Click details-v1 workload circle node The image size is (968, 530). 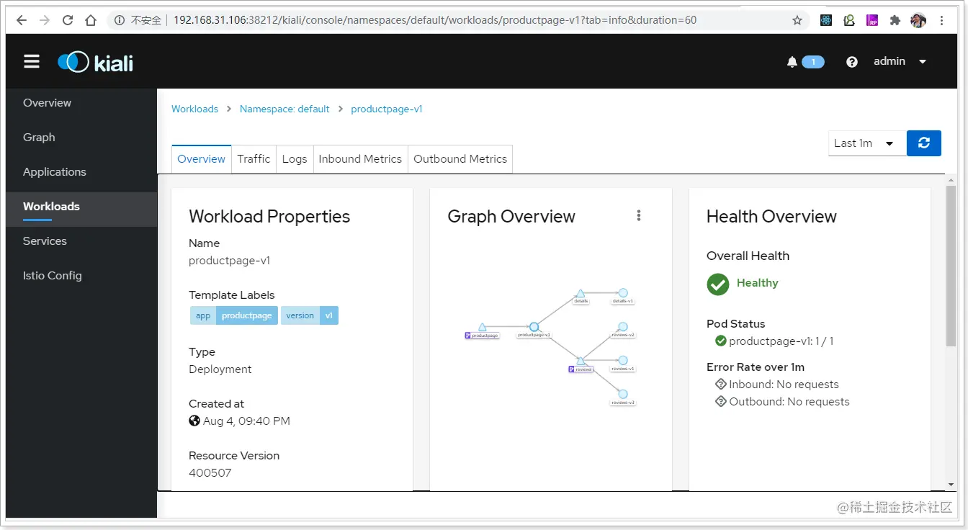pyautogui.click(x=623, y=293)
